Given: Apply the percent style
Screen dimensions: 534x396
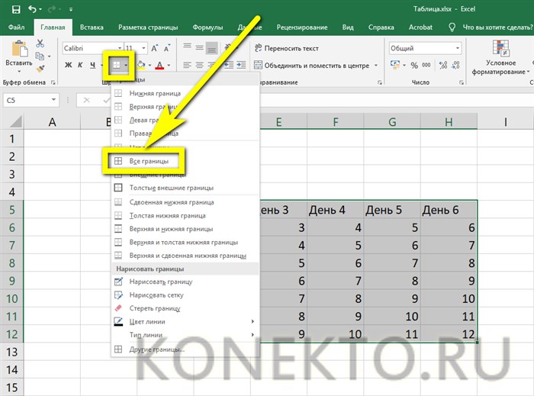Looking at the screenshot, I should click(414, 65).
